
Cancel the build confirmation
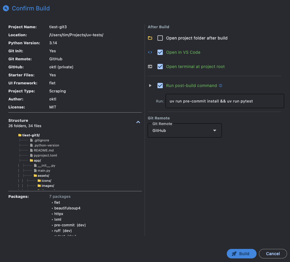pyautogui.click(x=273, y=254)
